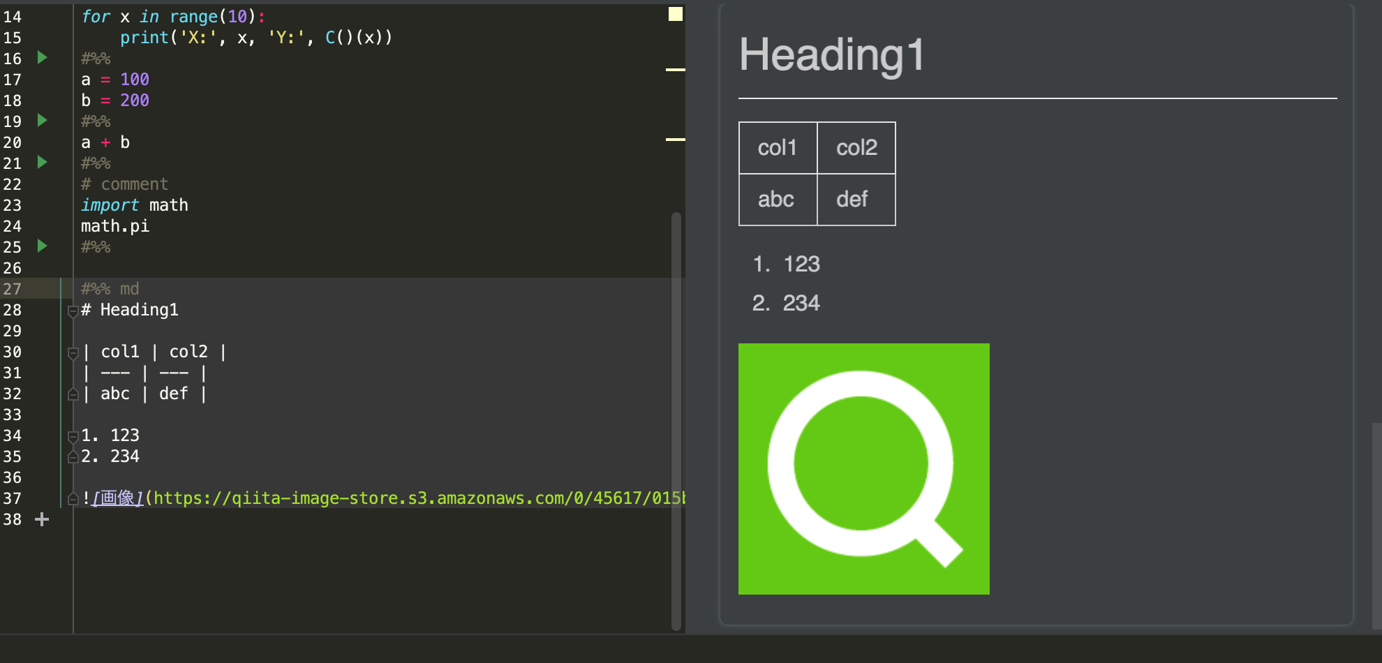Click the preview pane scrollbar at far right
The width and height of the screenshot is (1382, 663).
click(1376, 526)
